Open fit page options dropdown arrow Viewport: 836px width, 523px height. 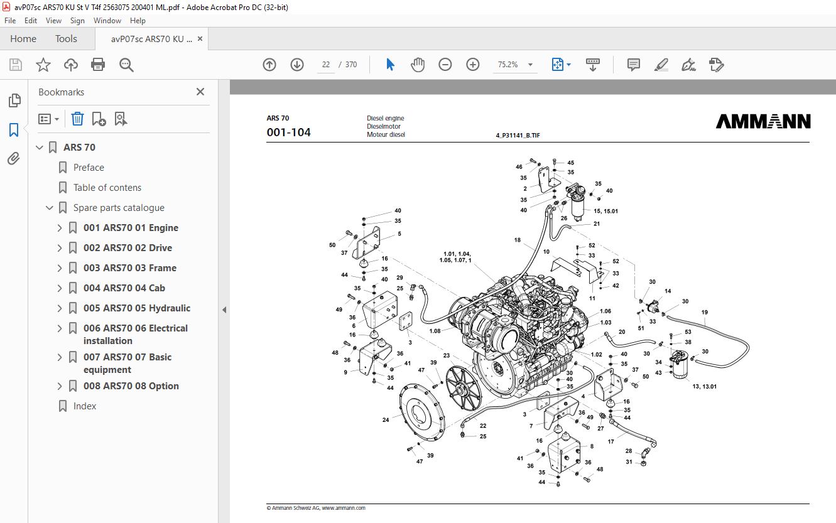click(568, 65)
